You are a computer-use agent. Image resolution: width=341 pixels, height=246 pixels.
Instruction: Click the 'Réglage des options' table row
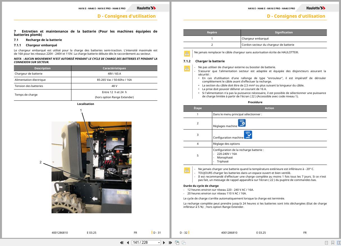pyautogui.click(x=255, y=144)
